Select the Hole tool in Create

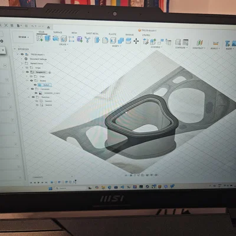click(64, 39)
